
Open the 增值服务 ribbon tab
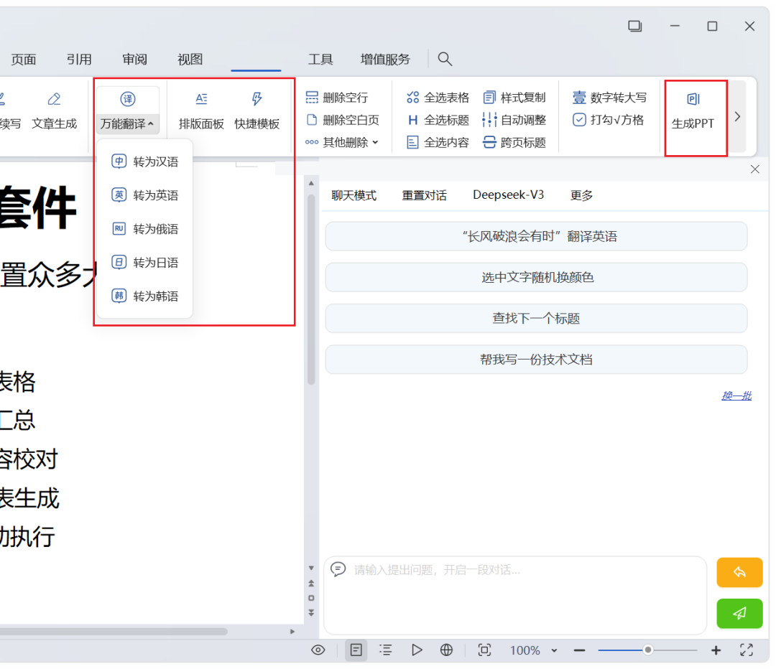pyautogui.click(x=385, y=60)
